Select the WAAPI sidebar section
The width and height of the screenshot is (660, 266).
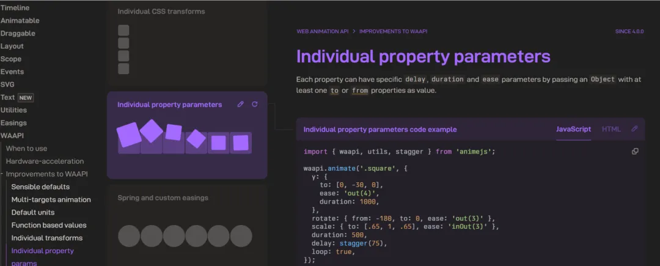click(x=12, y=136)
